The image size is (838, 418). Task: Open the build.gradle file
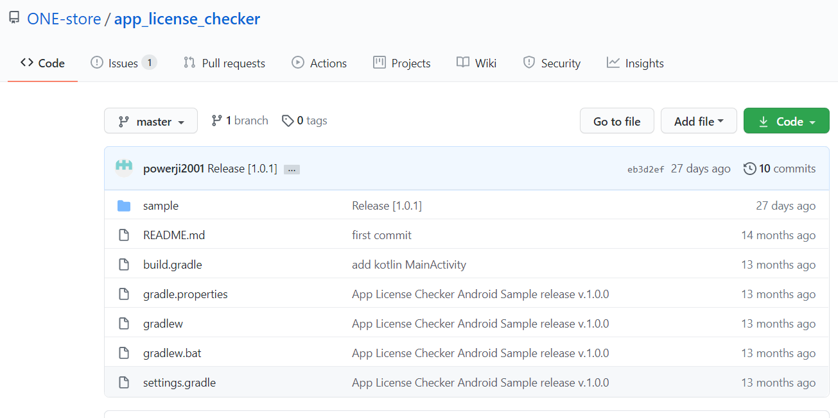(x=173, y=265)
